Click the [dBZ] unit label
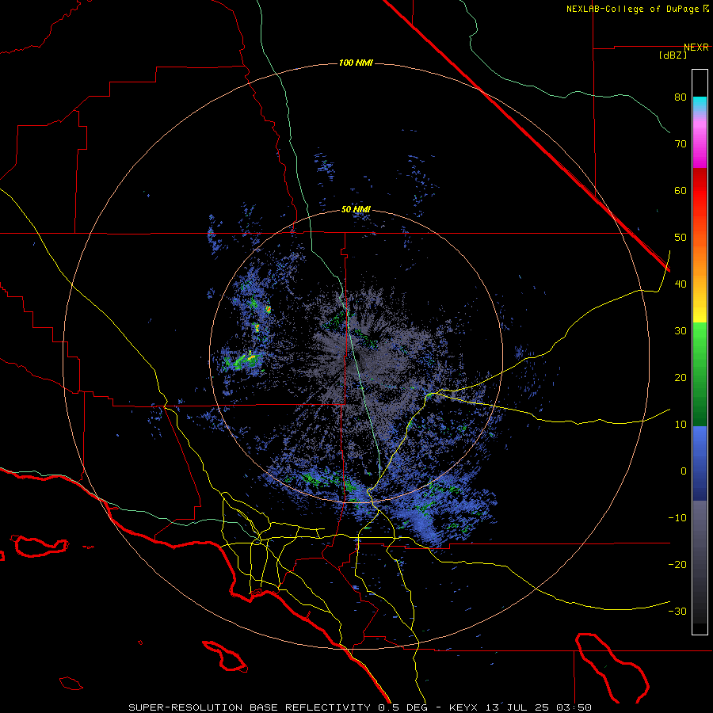Screen dimensions: 713x713 coord(673,55)
